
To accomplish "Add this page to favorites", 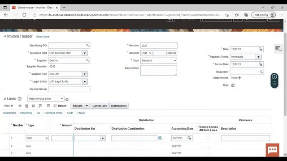I will (227, 15).
